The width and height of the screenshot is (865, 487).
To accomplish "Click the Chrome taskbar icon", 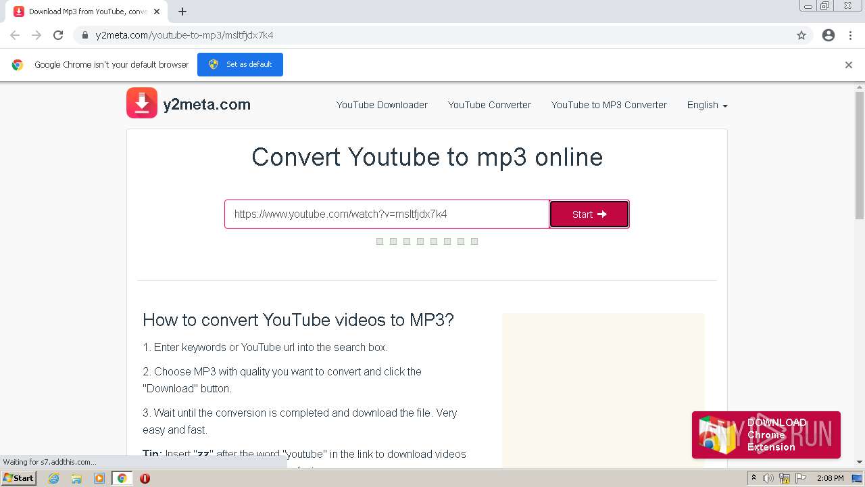I will [x=122, y=478].
